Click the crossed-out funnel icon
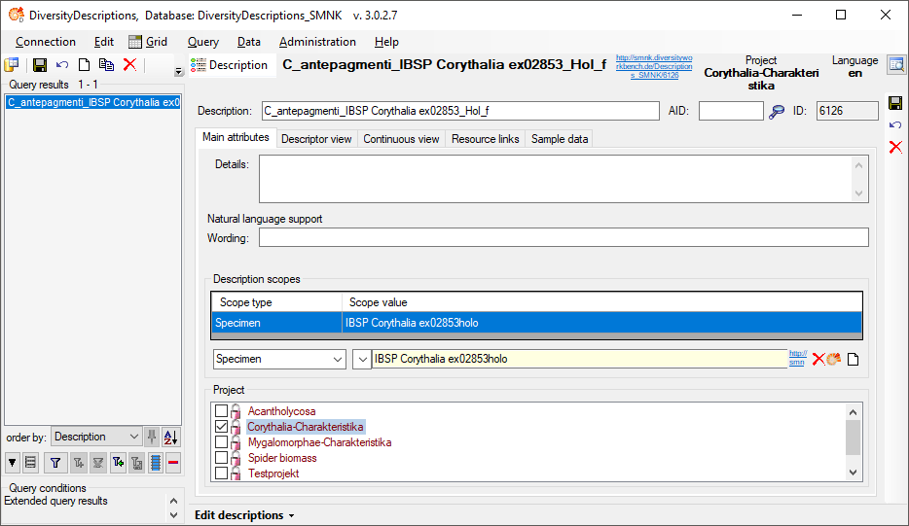 coord(98,462)
